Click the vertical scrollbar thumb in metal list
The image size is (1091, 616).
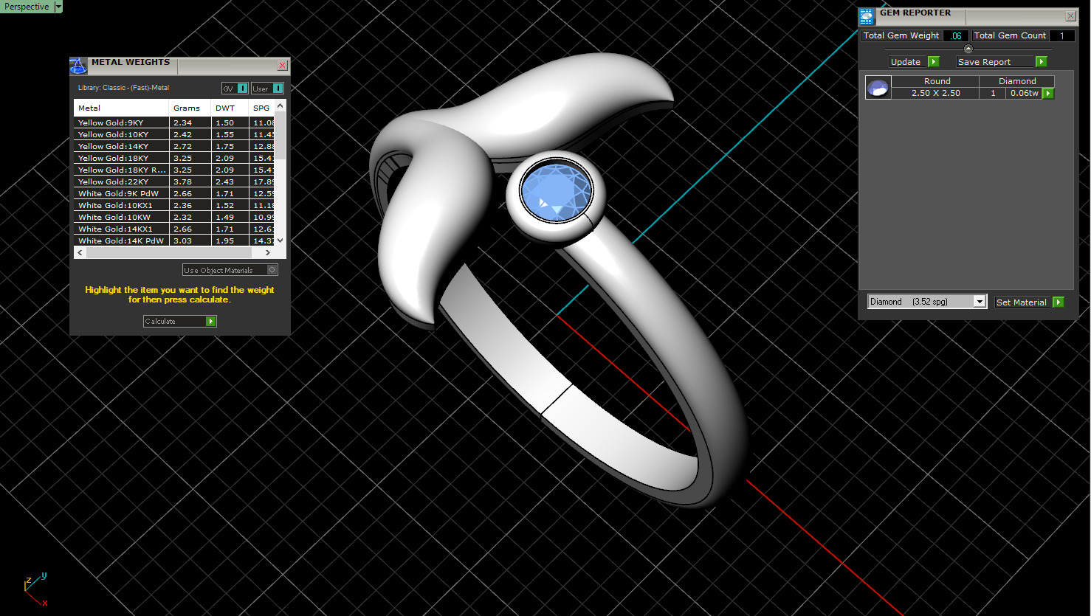280,136
